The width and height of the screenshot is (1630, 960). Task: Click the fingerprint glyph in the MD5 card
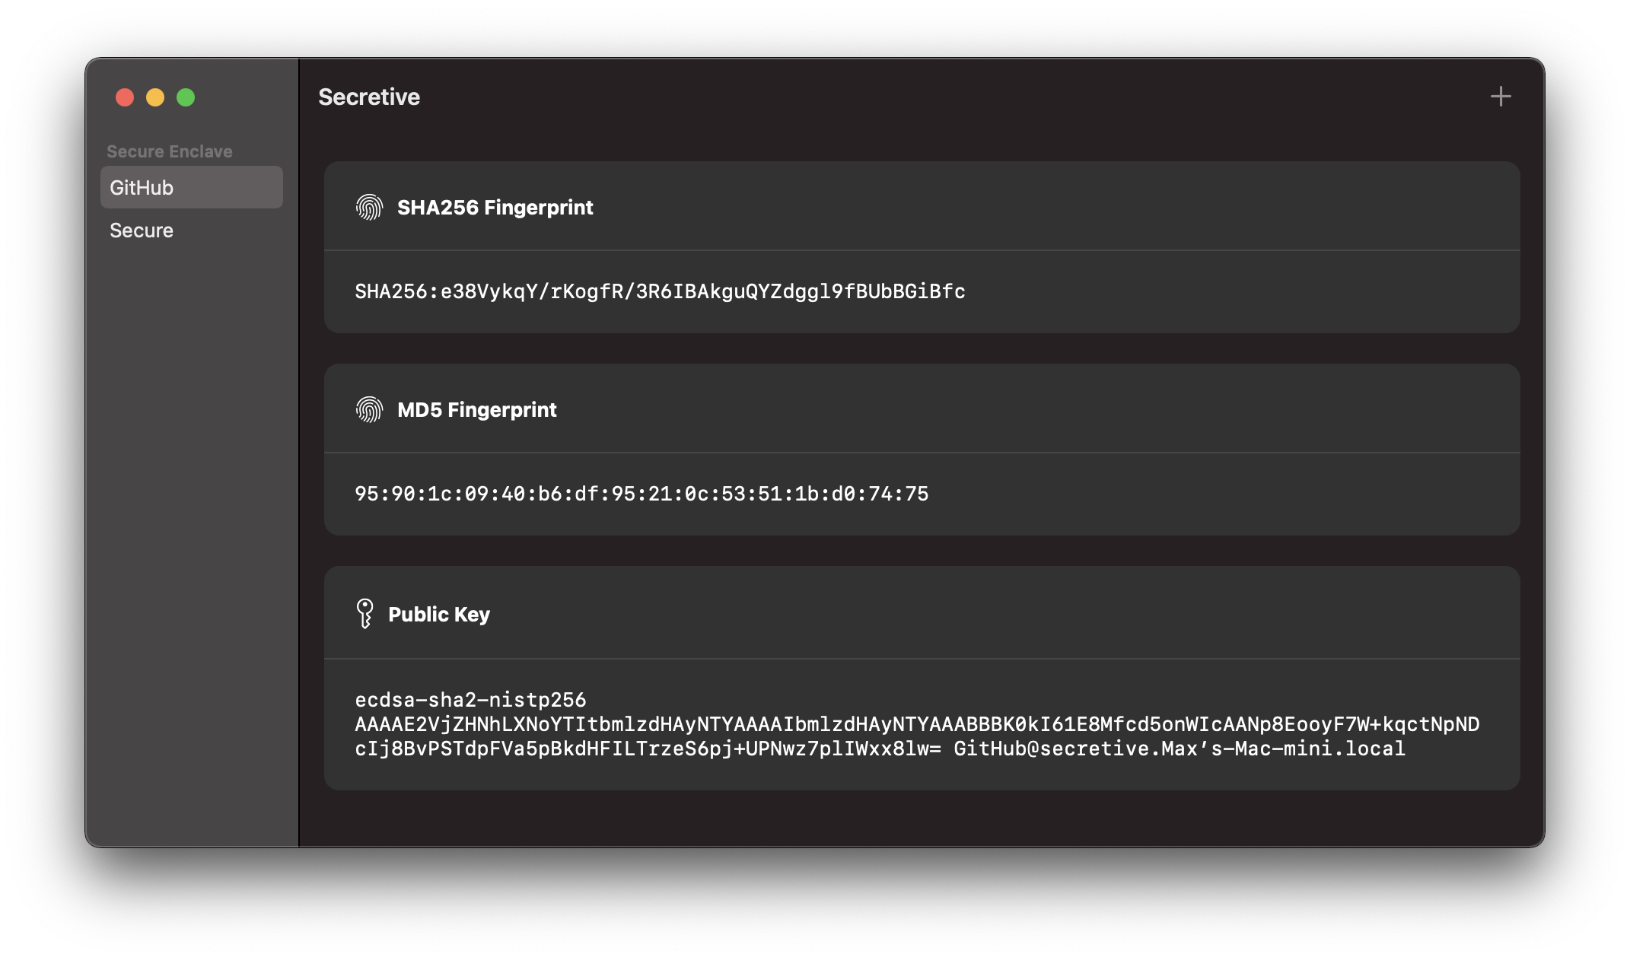pos(370,408)
